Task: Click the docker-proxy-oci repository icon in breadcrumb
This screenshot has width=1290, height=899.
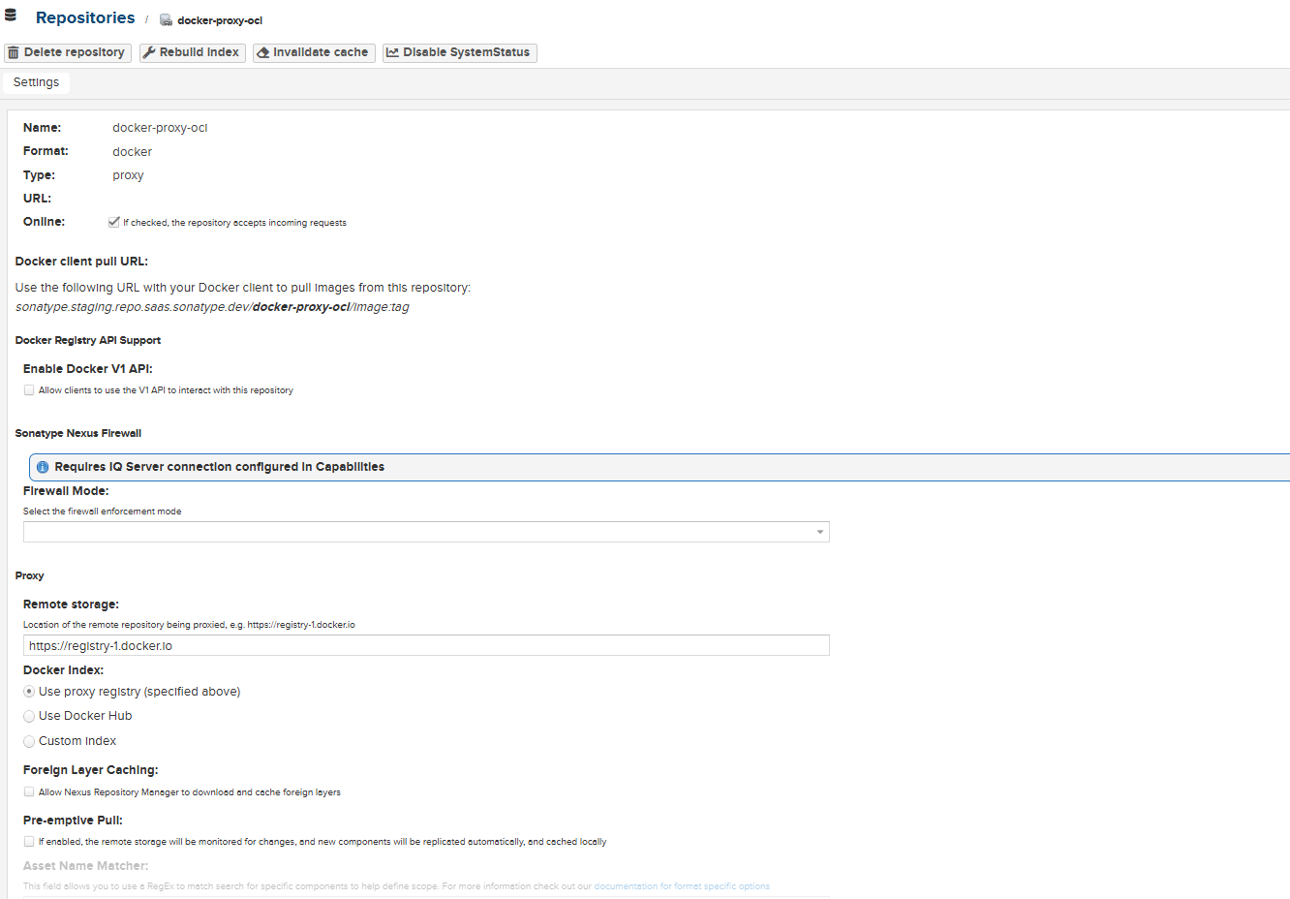Action: 166,20
